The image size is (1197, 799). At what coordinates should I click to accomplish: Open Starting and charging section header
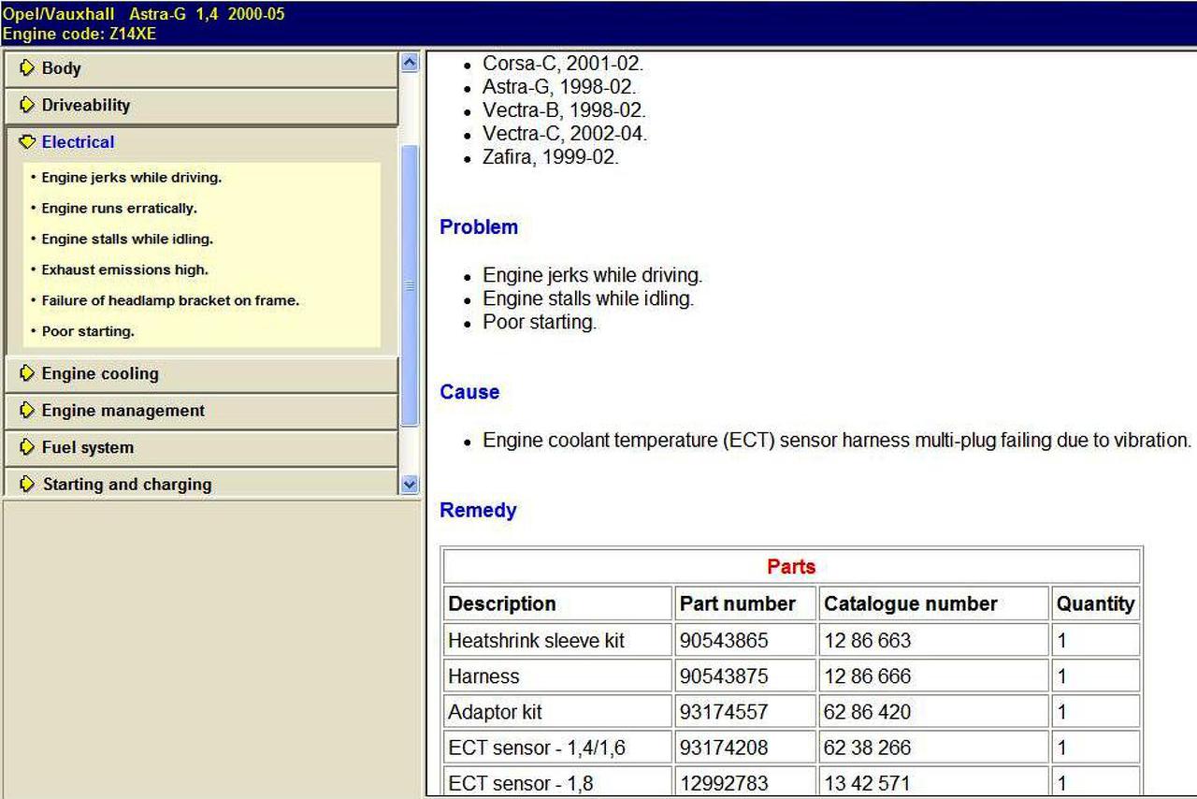pos(202,483)
